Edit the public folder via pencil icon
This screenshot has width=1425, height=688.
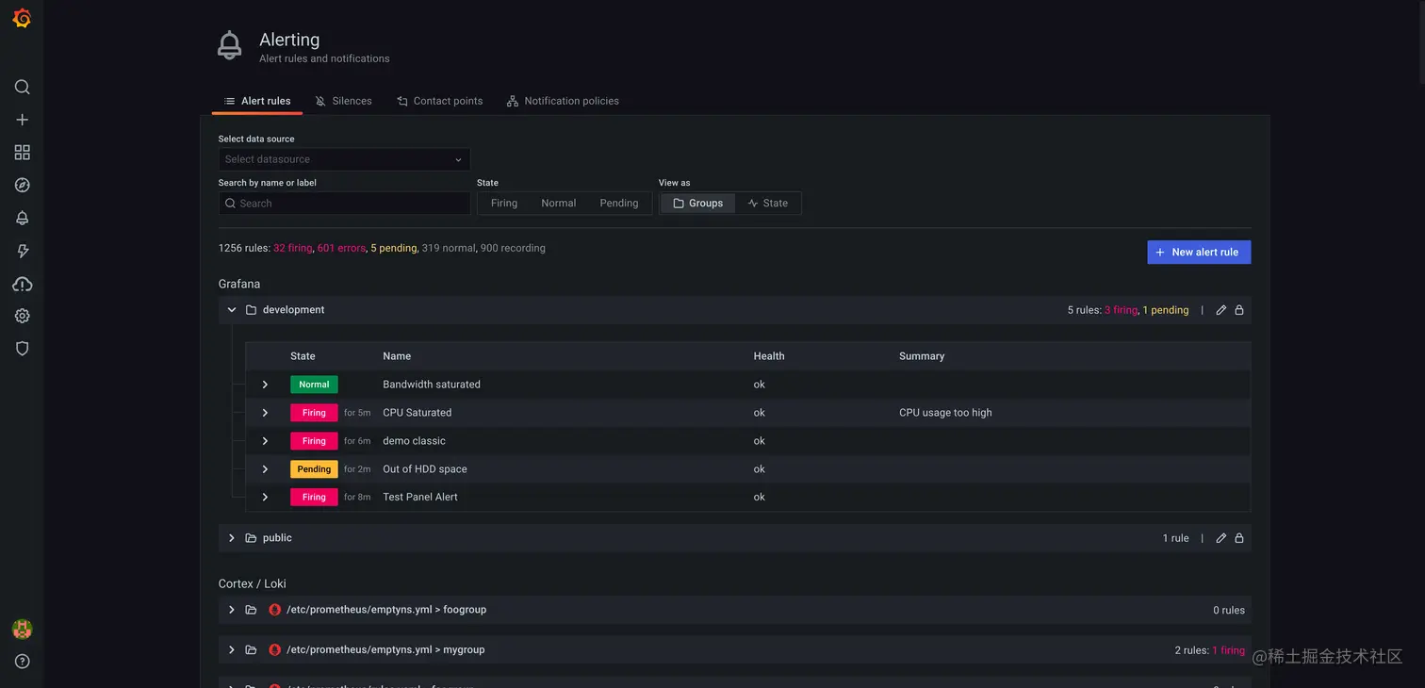1221,538
